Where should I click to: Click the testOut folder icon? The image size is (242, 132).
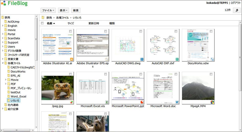point(9,92)
